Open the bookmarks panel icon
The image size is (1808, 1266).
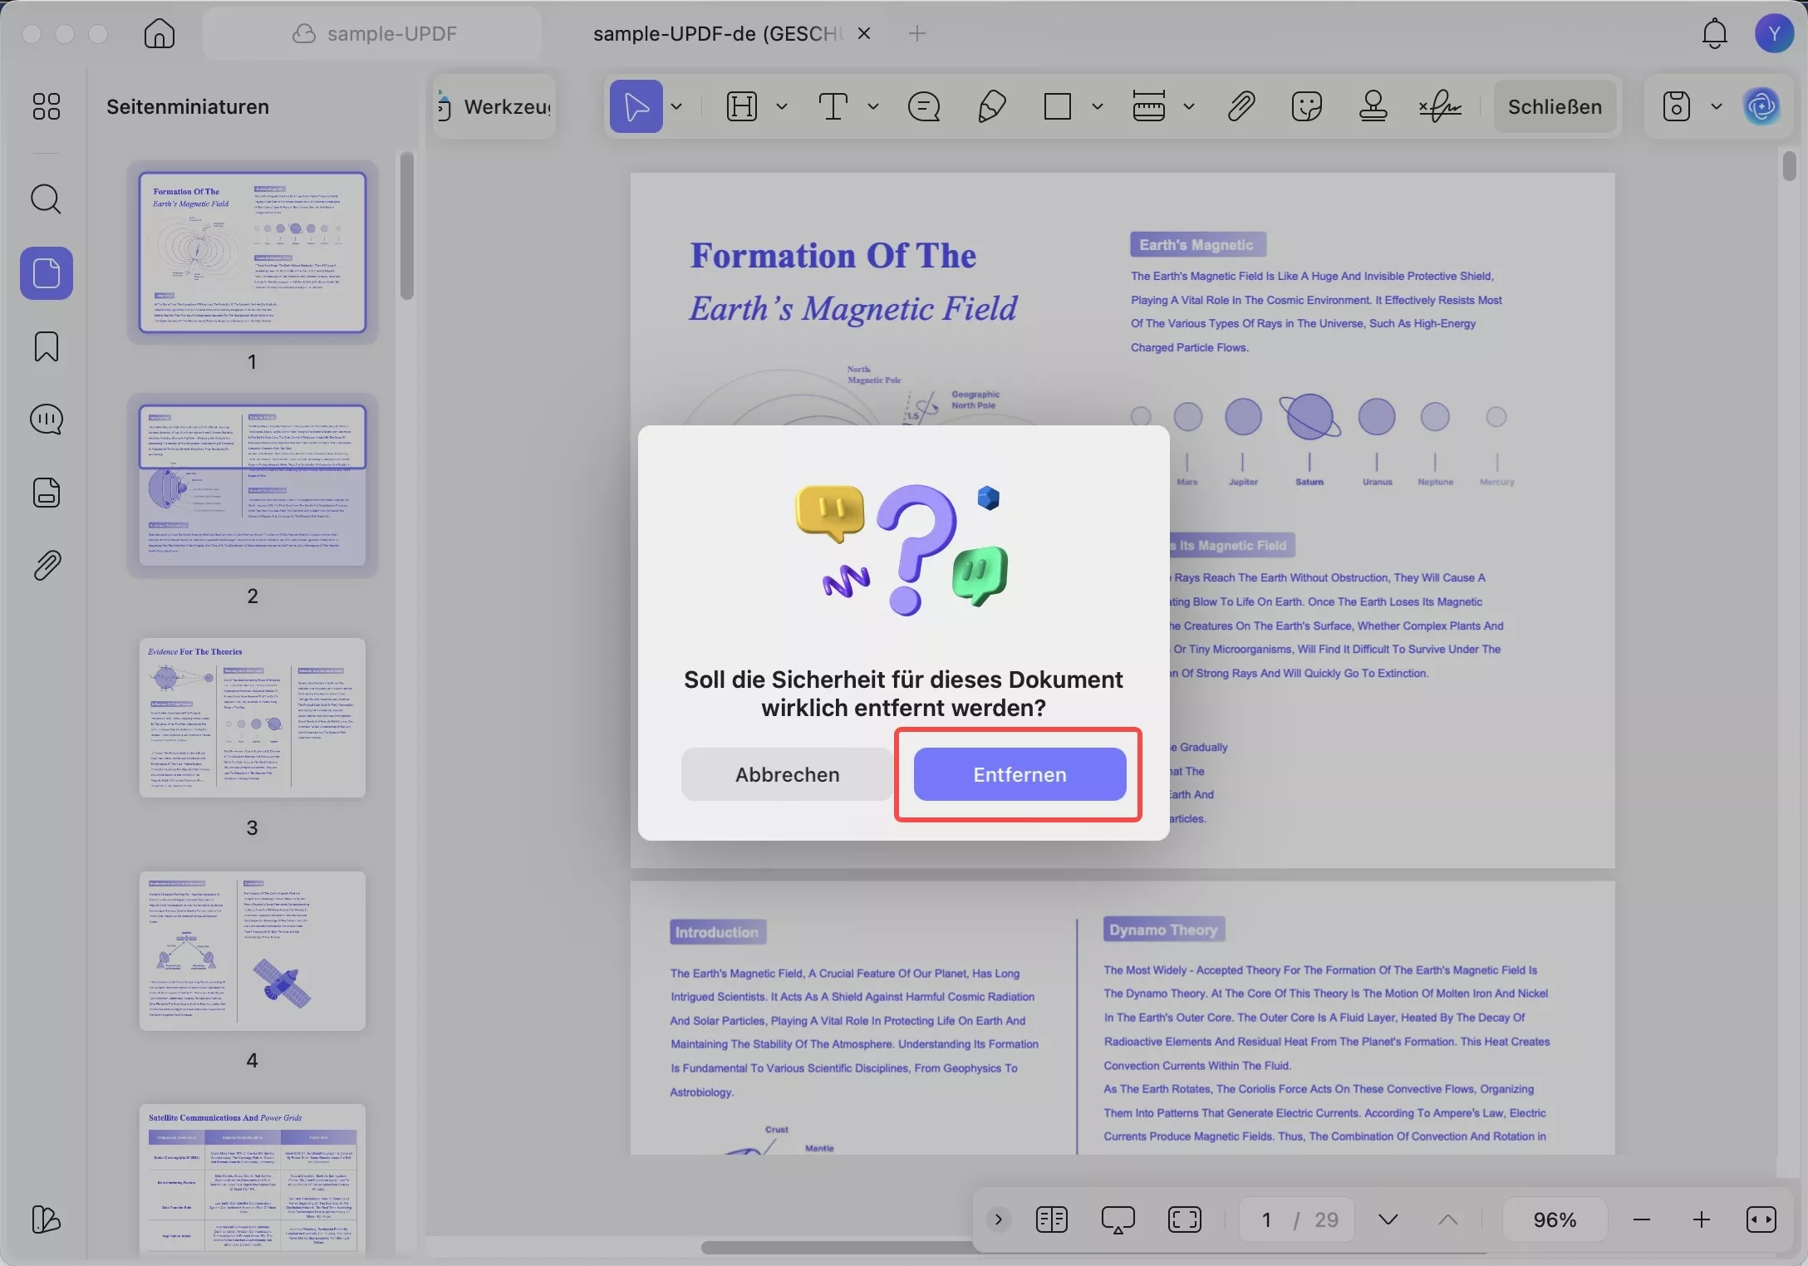pyautogui.click(x=46, y=346)
